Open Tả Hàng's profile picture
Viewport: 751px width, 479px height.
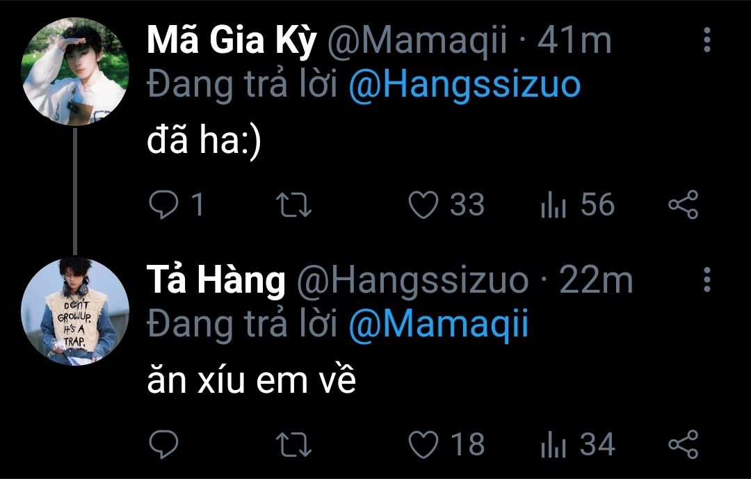click(75, 311)
